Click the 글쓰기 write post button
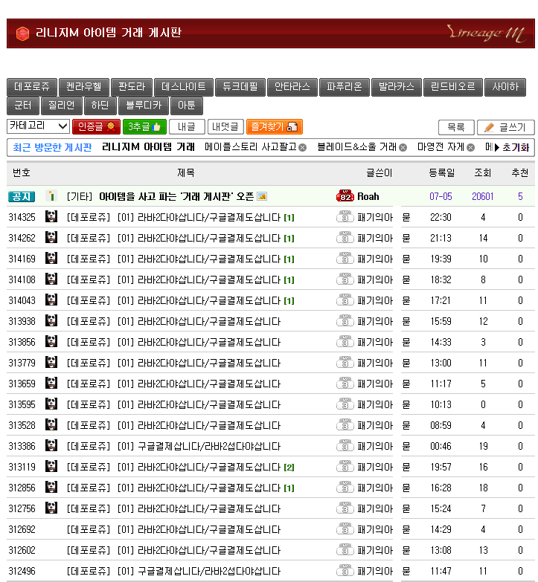538x582 pixels. pyautogui.click(x=506, y=127)
